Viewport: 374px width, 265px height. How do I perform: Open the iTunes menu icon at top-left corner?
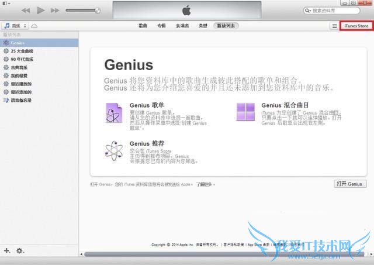tap(6, 4)
